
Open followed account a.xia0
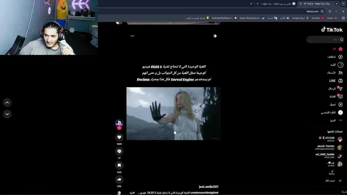(335, 164)
